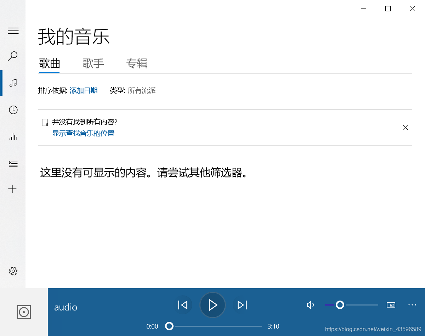The image size is (425, 336).
Task: Click the 我的音乐 page heading
Action: 74,37
